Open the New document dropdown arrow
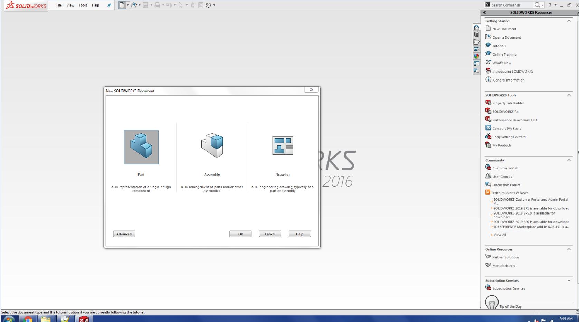This screenshot has width=579, height=322. (x=127, y=5)
